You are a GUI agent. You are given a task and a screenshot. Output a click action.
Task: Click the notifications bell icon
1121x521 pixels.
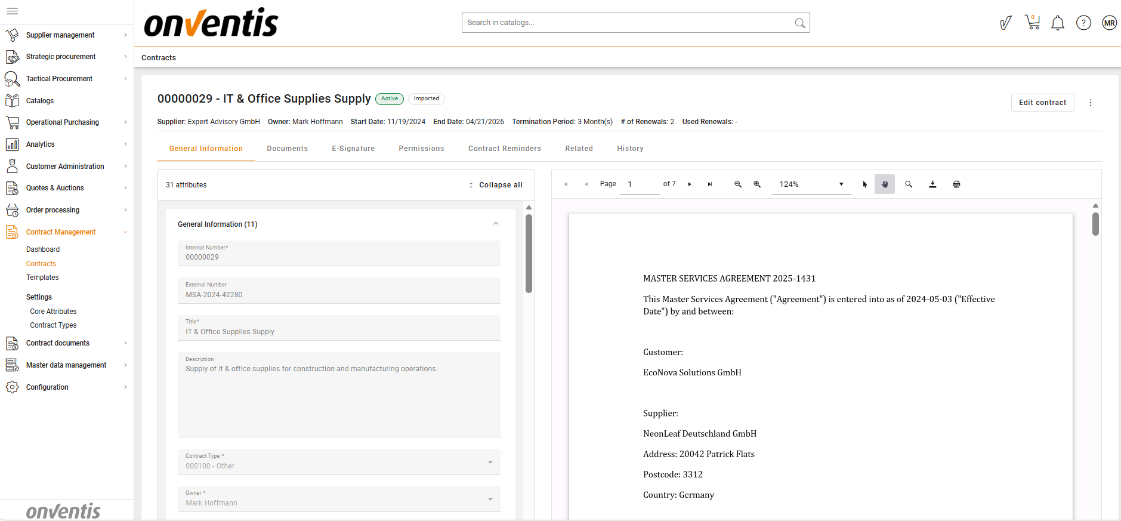click(1057, 23)
